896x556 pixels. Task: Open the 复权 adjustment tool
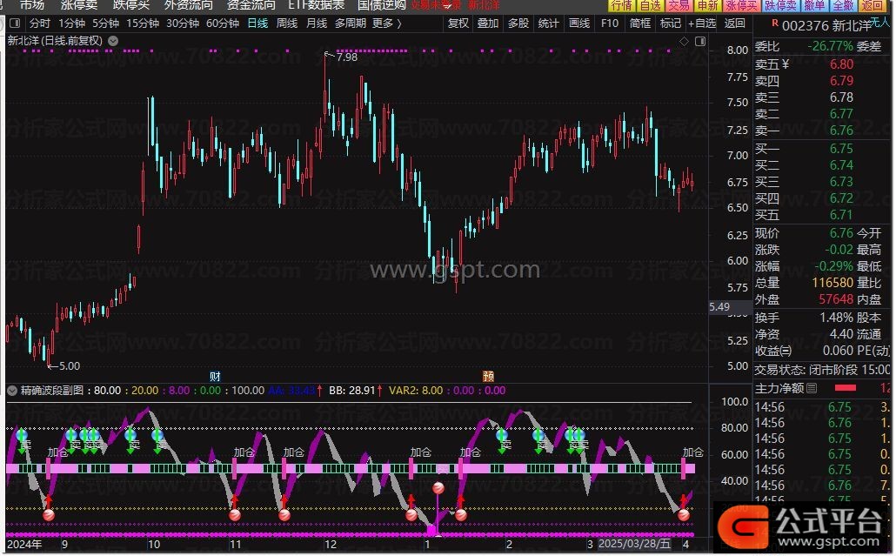[458, 23]
